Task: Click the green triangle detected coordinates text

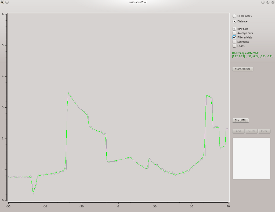Action: pyautogui.click(x=252, y=56)
